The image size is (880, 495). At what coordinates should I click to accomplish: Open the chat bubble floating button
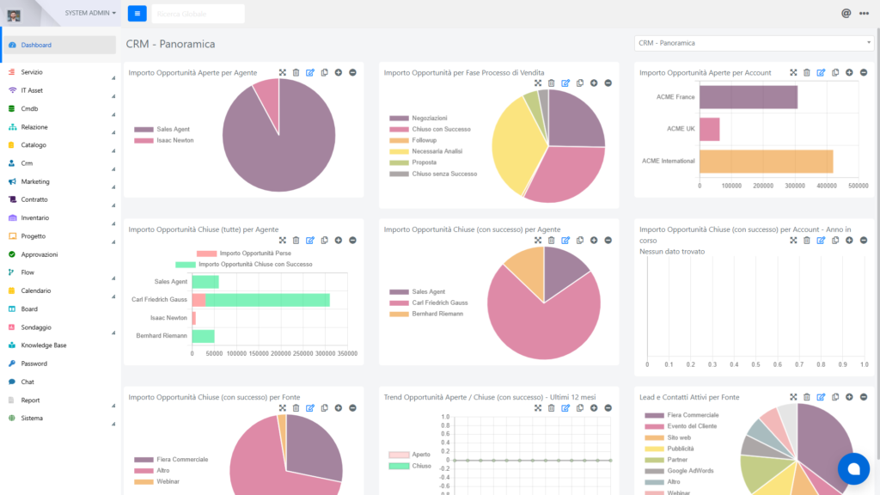(853, 468)
